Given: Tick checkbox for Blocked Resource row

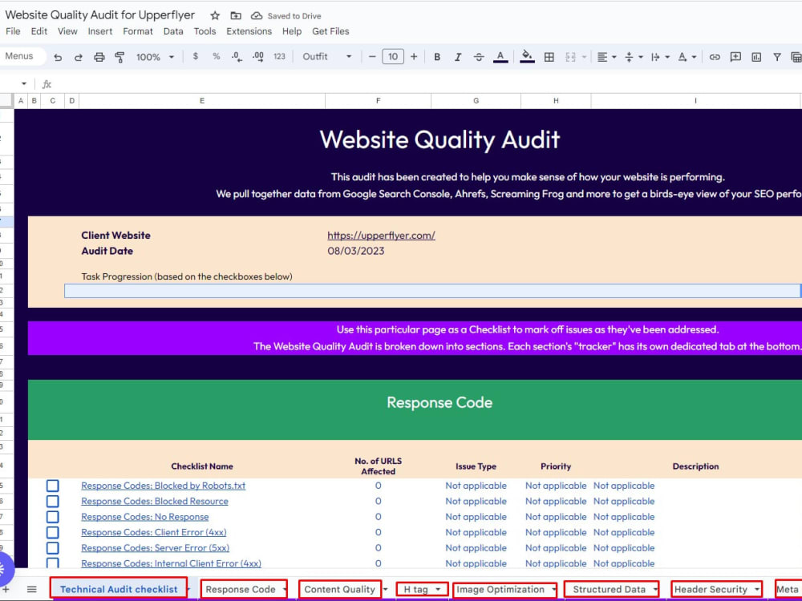Looking at the screenshot, I should click(x=53, y=502).
